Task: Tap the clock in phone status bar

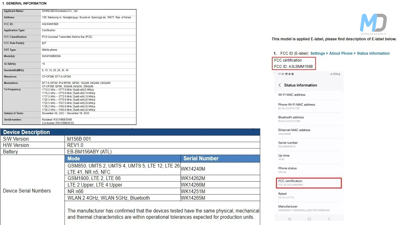Action: [x=281, y=74]
